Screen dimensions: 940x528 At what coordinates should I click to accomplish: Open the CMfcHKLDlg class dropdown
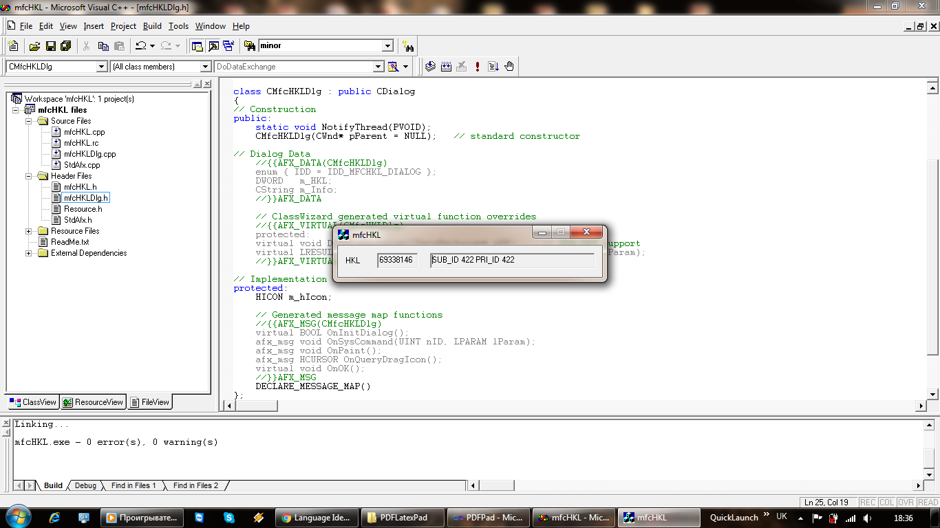click(x=102, y=67)
